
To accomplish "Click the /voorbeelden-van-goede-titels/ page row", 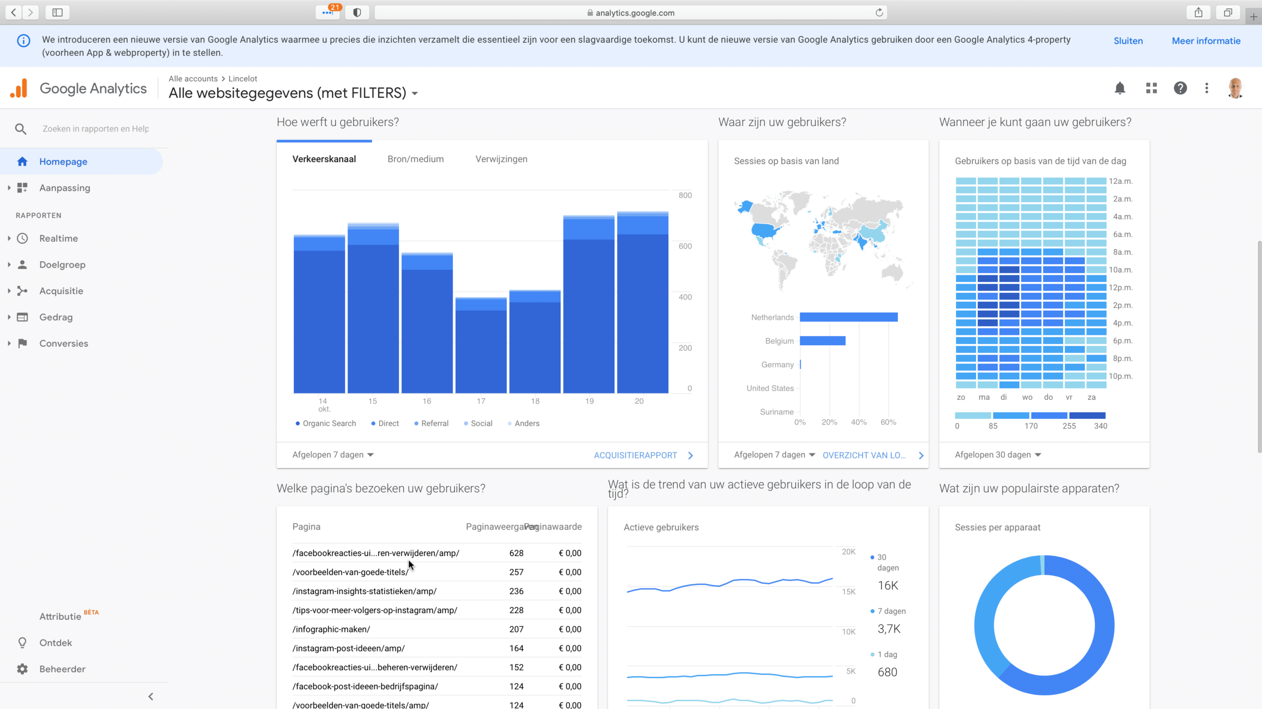I will [x=437, y=572].
